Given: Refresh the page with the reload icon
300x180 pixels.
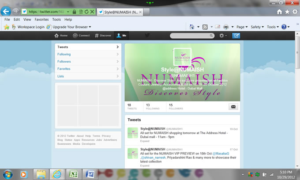Looking at the screenshot, I should (x=86, y=11).
